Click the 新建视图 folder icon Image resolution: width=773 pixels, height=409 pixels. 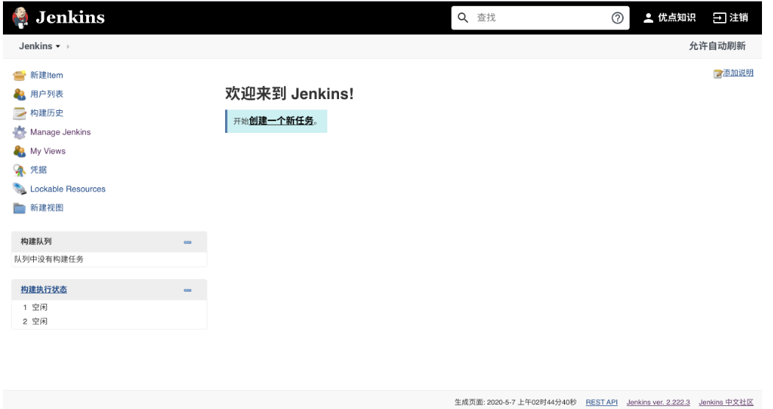click(19, 209)
